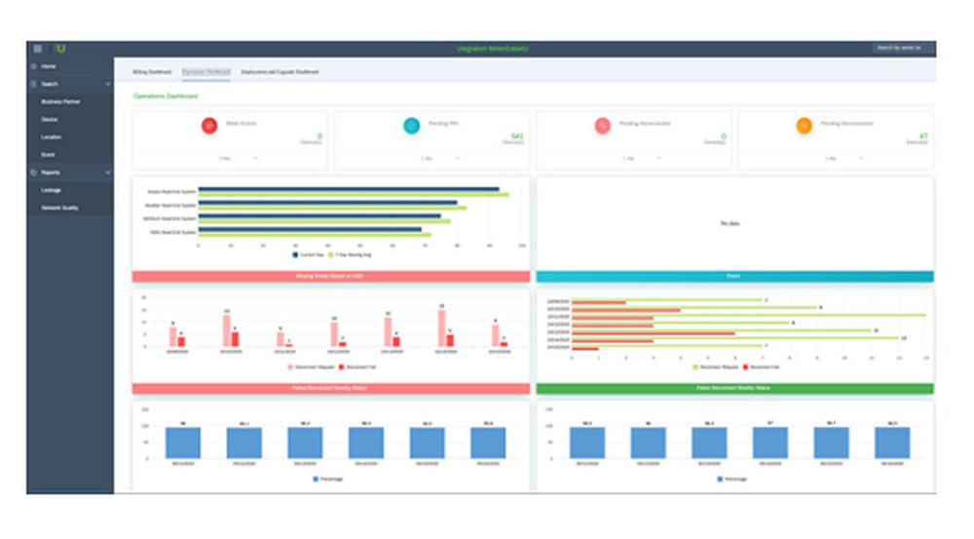The image size is (974, 539).
Task: Click the Home icon in sidebar
Action: 33,66
